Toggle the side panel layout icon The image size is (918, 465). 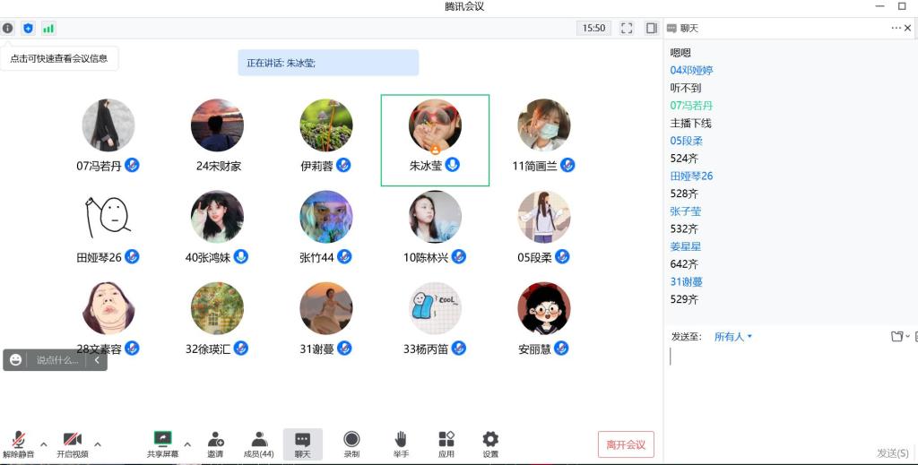[x=652, y=28]
